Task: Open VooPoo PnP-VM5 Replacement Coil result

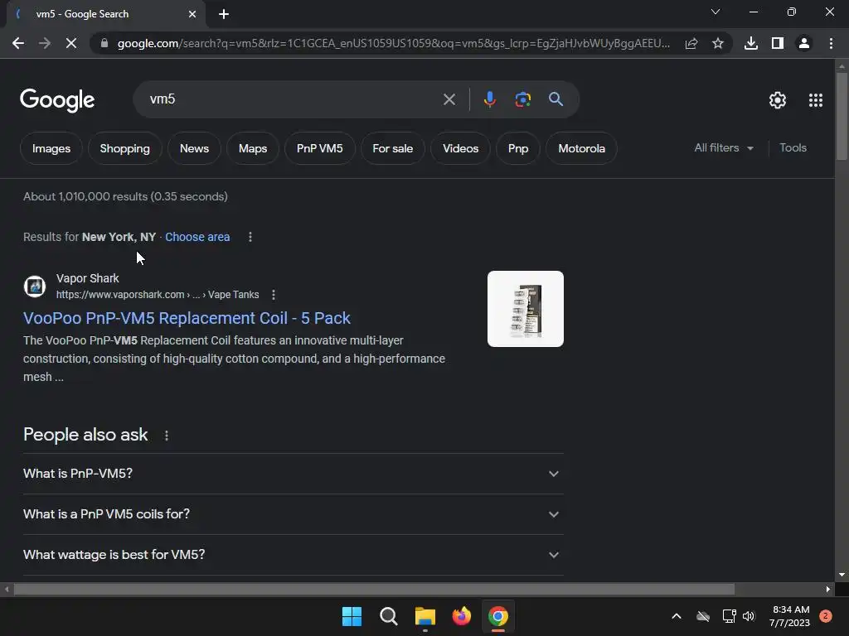Action: [187, 318]
